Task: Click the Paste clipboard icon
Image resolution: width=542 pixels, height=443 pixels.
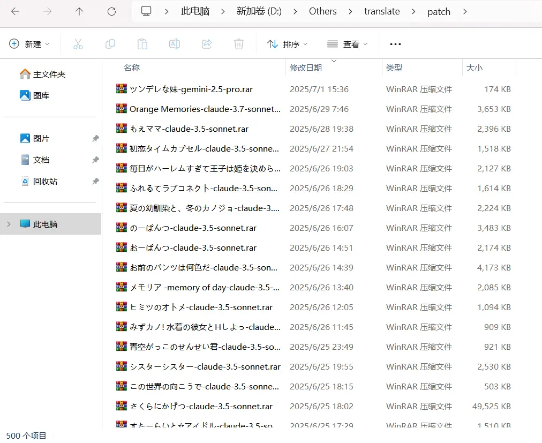Action: (x=142, y=44)
